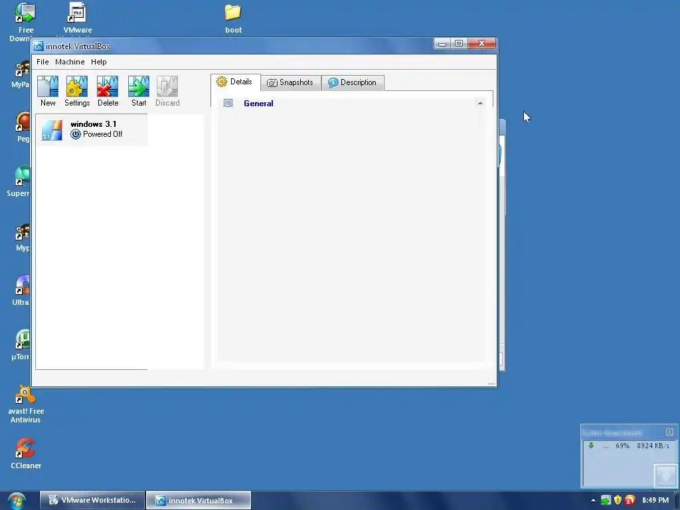Click the Windows Start orb
The width and height of the screenshot is (680, 510).
click(17, 501)
